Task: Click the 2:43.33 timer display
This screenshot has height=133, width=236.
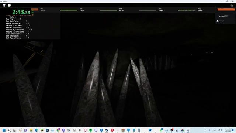Action: (21, 12)
